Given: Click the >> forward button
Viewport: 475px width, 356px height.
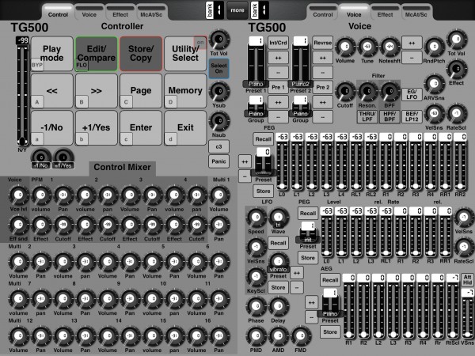Looking at the screenshot, I should pos(97,91).
